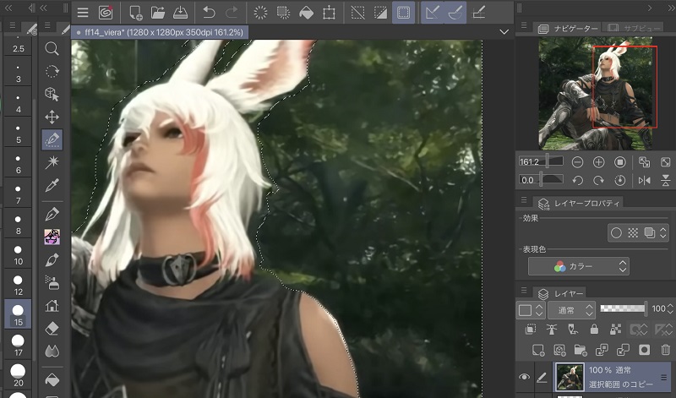Create a new canvas file
The height and width of the screenshot is (398, 676).
point(136,13)
